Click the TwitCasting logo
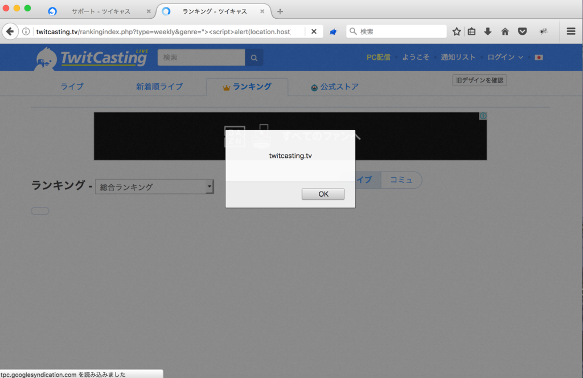This screenshot has width=583, height=378. (92, 58)
